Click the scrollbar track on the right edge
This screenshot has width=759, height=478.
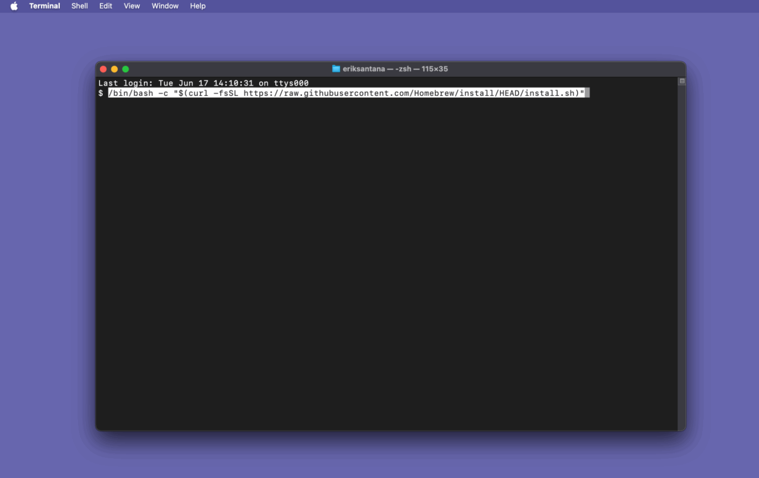(x=682, y=247)
